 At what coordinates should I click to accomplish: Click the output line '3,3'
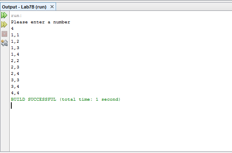tap(15, 80)
